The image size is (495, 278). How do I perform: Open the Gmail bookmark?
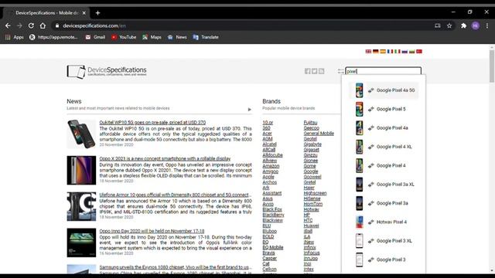[x=95, y=37]
